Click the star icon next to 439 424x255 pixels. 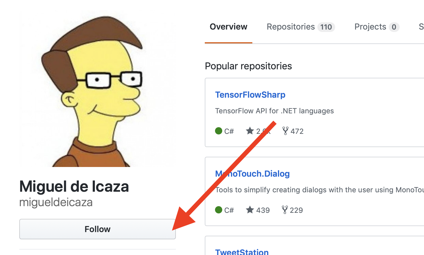(250, 210)
